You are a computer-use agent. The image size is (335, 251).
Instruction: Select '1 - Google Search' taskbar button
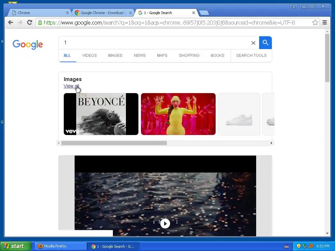(x=113, y=246)
